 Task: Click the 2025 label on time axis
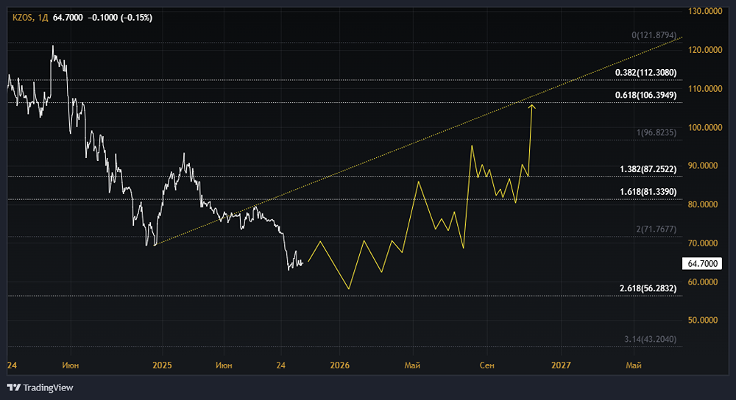click(x=162, y=365)
